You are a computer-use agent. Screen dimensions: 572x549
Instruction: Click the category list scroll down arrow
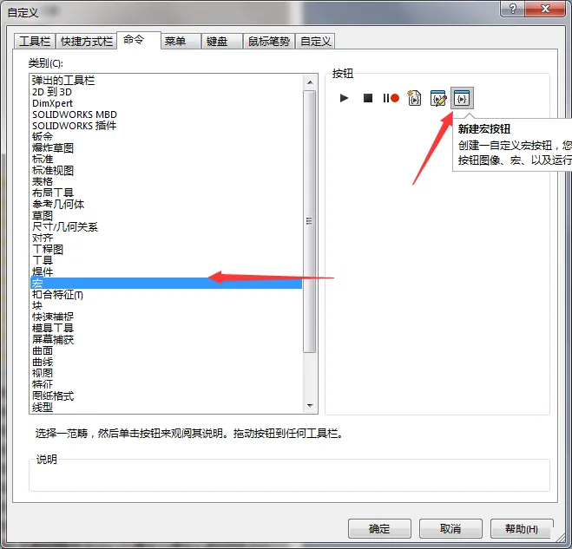[x=310, y=406]
